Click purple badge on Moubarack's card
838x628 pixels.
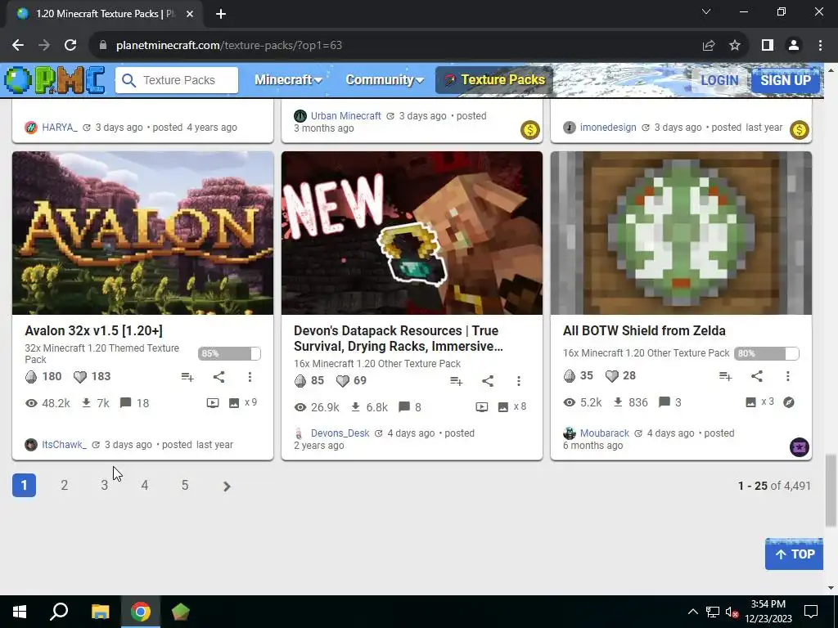pyautogui.click(x=800, y=447)
